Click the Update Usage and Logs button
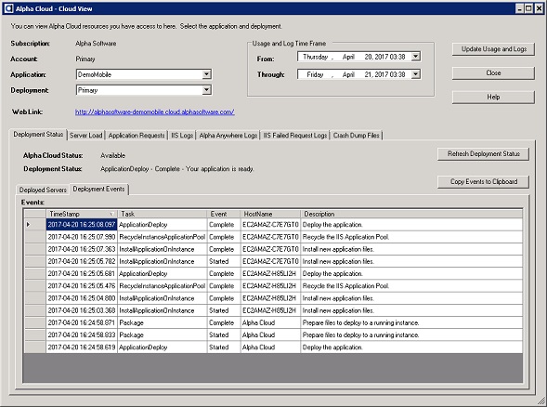The width and height of the screenshot is (547, 407). pos(493,49)
